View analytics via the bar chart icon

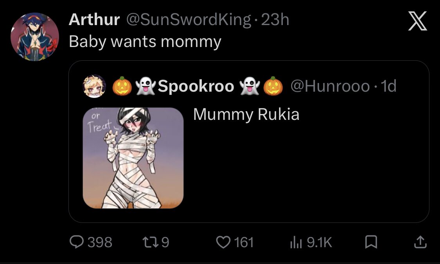(x=296, y=242)
